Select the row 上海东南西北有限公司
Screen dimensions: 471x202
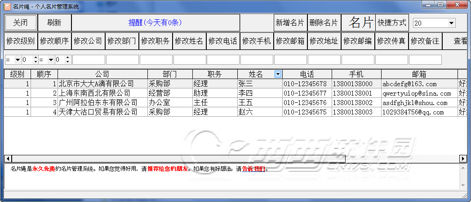pyautogui.click(x=235, y=93)
